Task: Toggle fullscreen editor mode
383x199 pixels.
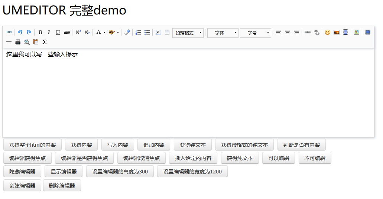Action: [368, 32]
